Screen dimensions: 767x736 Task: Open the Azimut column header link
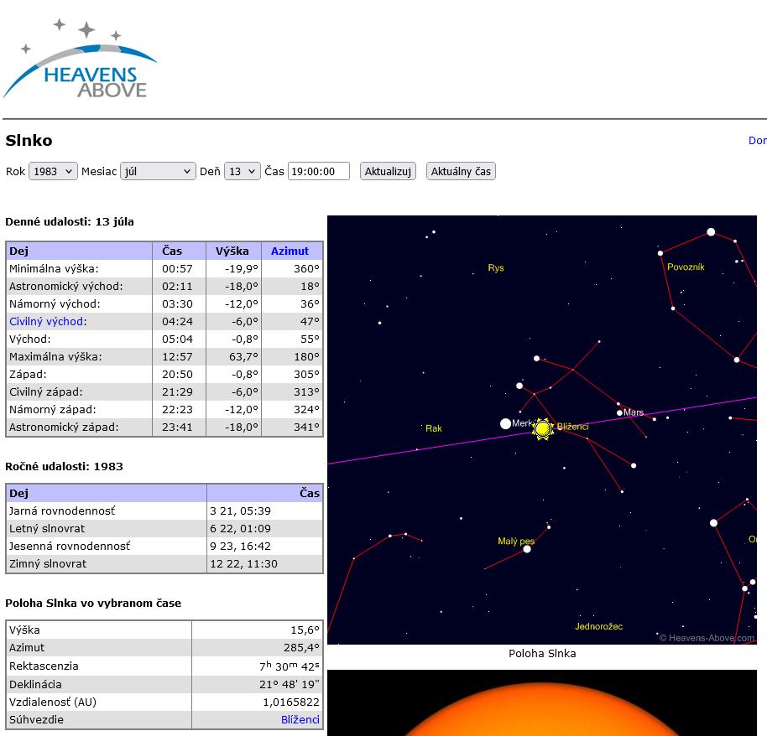click(290, 251)
